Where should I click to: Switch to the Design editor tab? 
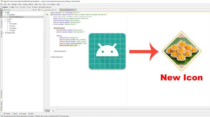(x=48, y=111)
